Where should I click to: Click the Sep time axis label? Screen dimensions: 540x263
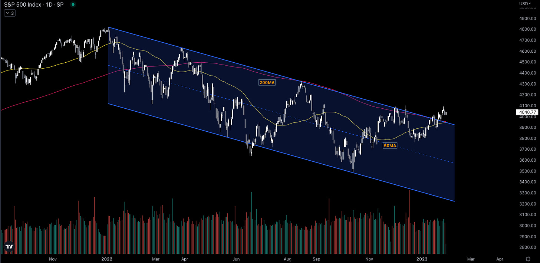(316, 259)
